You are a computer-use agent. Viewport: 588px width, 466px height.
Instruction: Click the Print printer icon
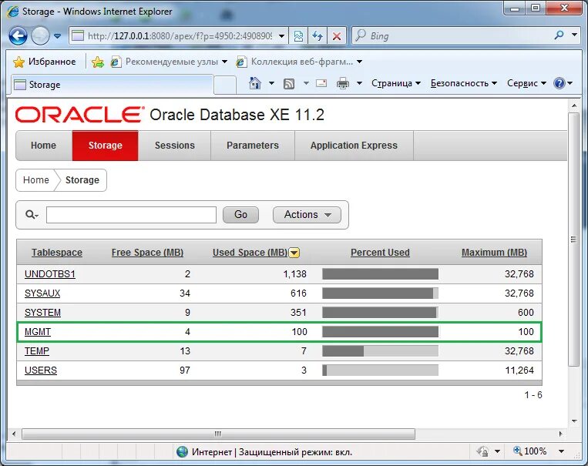click(343, 83)
